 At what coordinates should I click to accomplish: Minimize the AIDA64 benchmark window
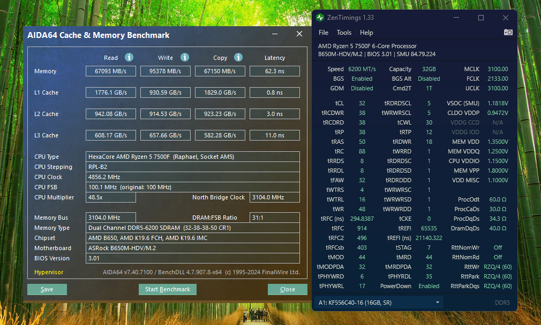(x=275, y=34)
